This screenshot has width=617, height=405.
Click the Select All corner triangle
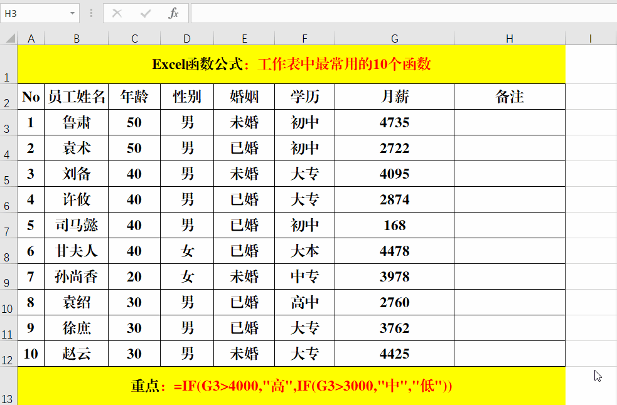click(9, 38)
